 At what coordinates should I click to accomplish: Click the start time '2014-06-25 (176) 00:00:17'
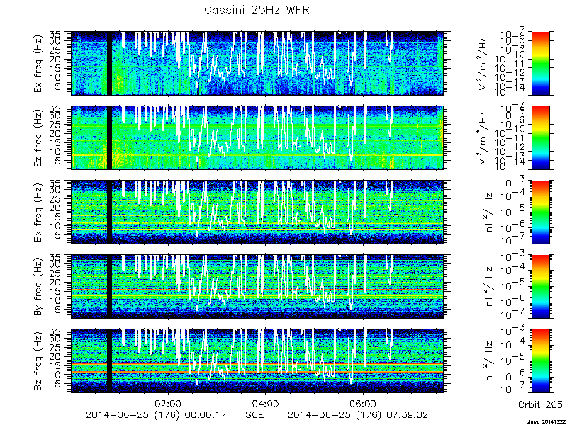pyautogui.click(x=156, y=414)
